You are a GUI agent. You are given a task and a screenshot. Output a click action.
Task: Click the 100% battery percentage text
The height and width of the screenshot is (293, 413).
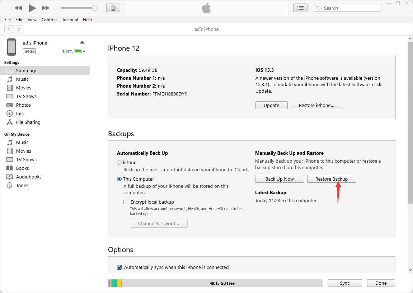coord(67,52)
